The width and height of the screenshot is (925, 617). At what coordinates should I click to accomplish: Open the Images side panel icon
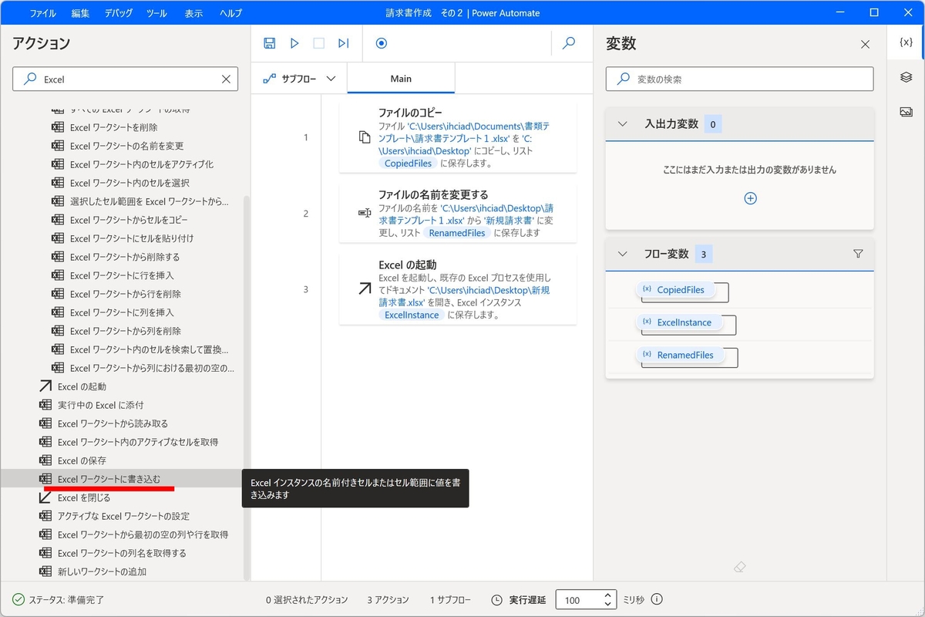click(906, 112)
